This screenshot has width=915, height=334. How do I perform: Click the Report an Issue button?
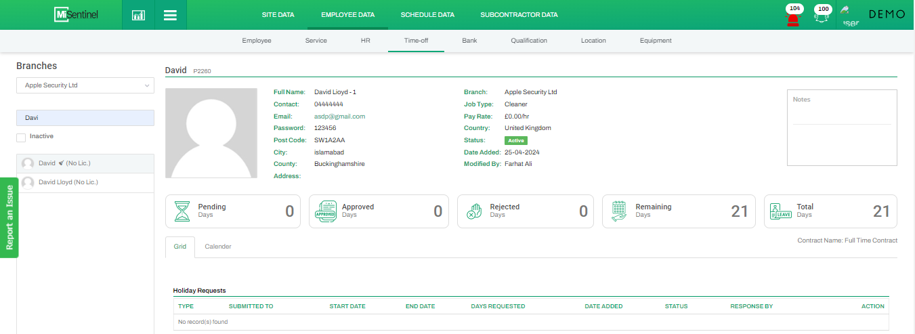click(9, 217)
